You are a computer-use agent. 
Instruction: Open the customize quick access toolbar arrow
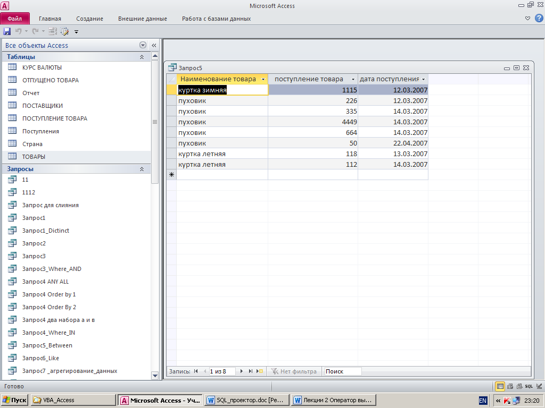pyautogui.click(x=77, y=32)
